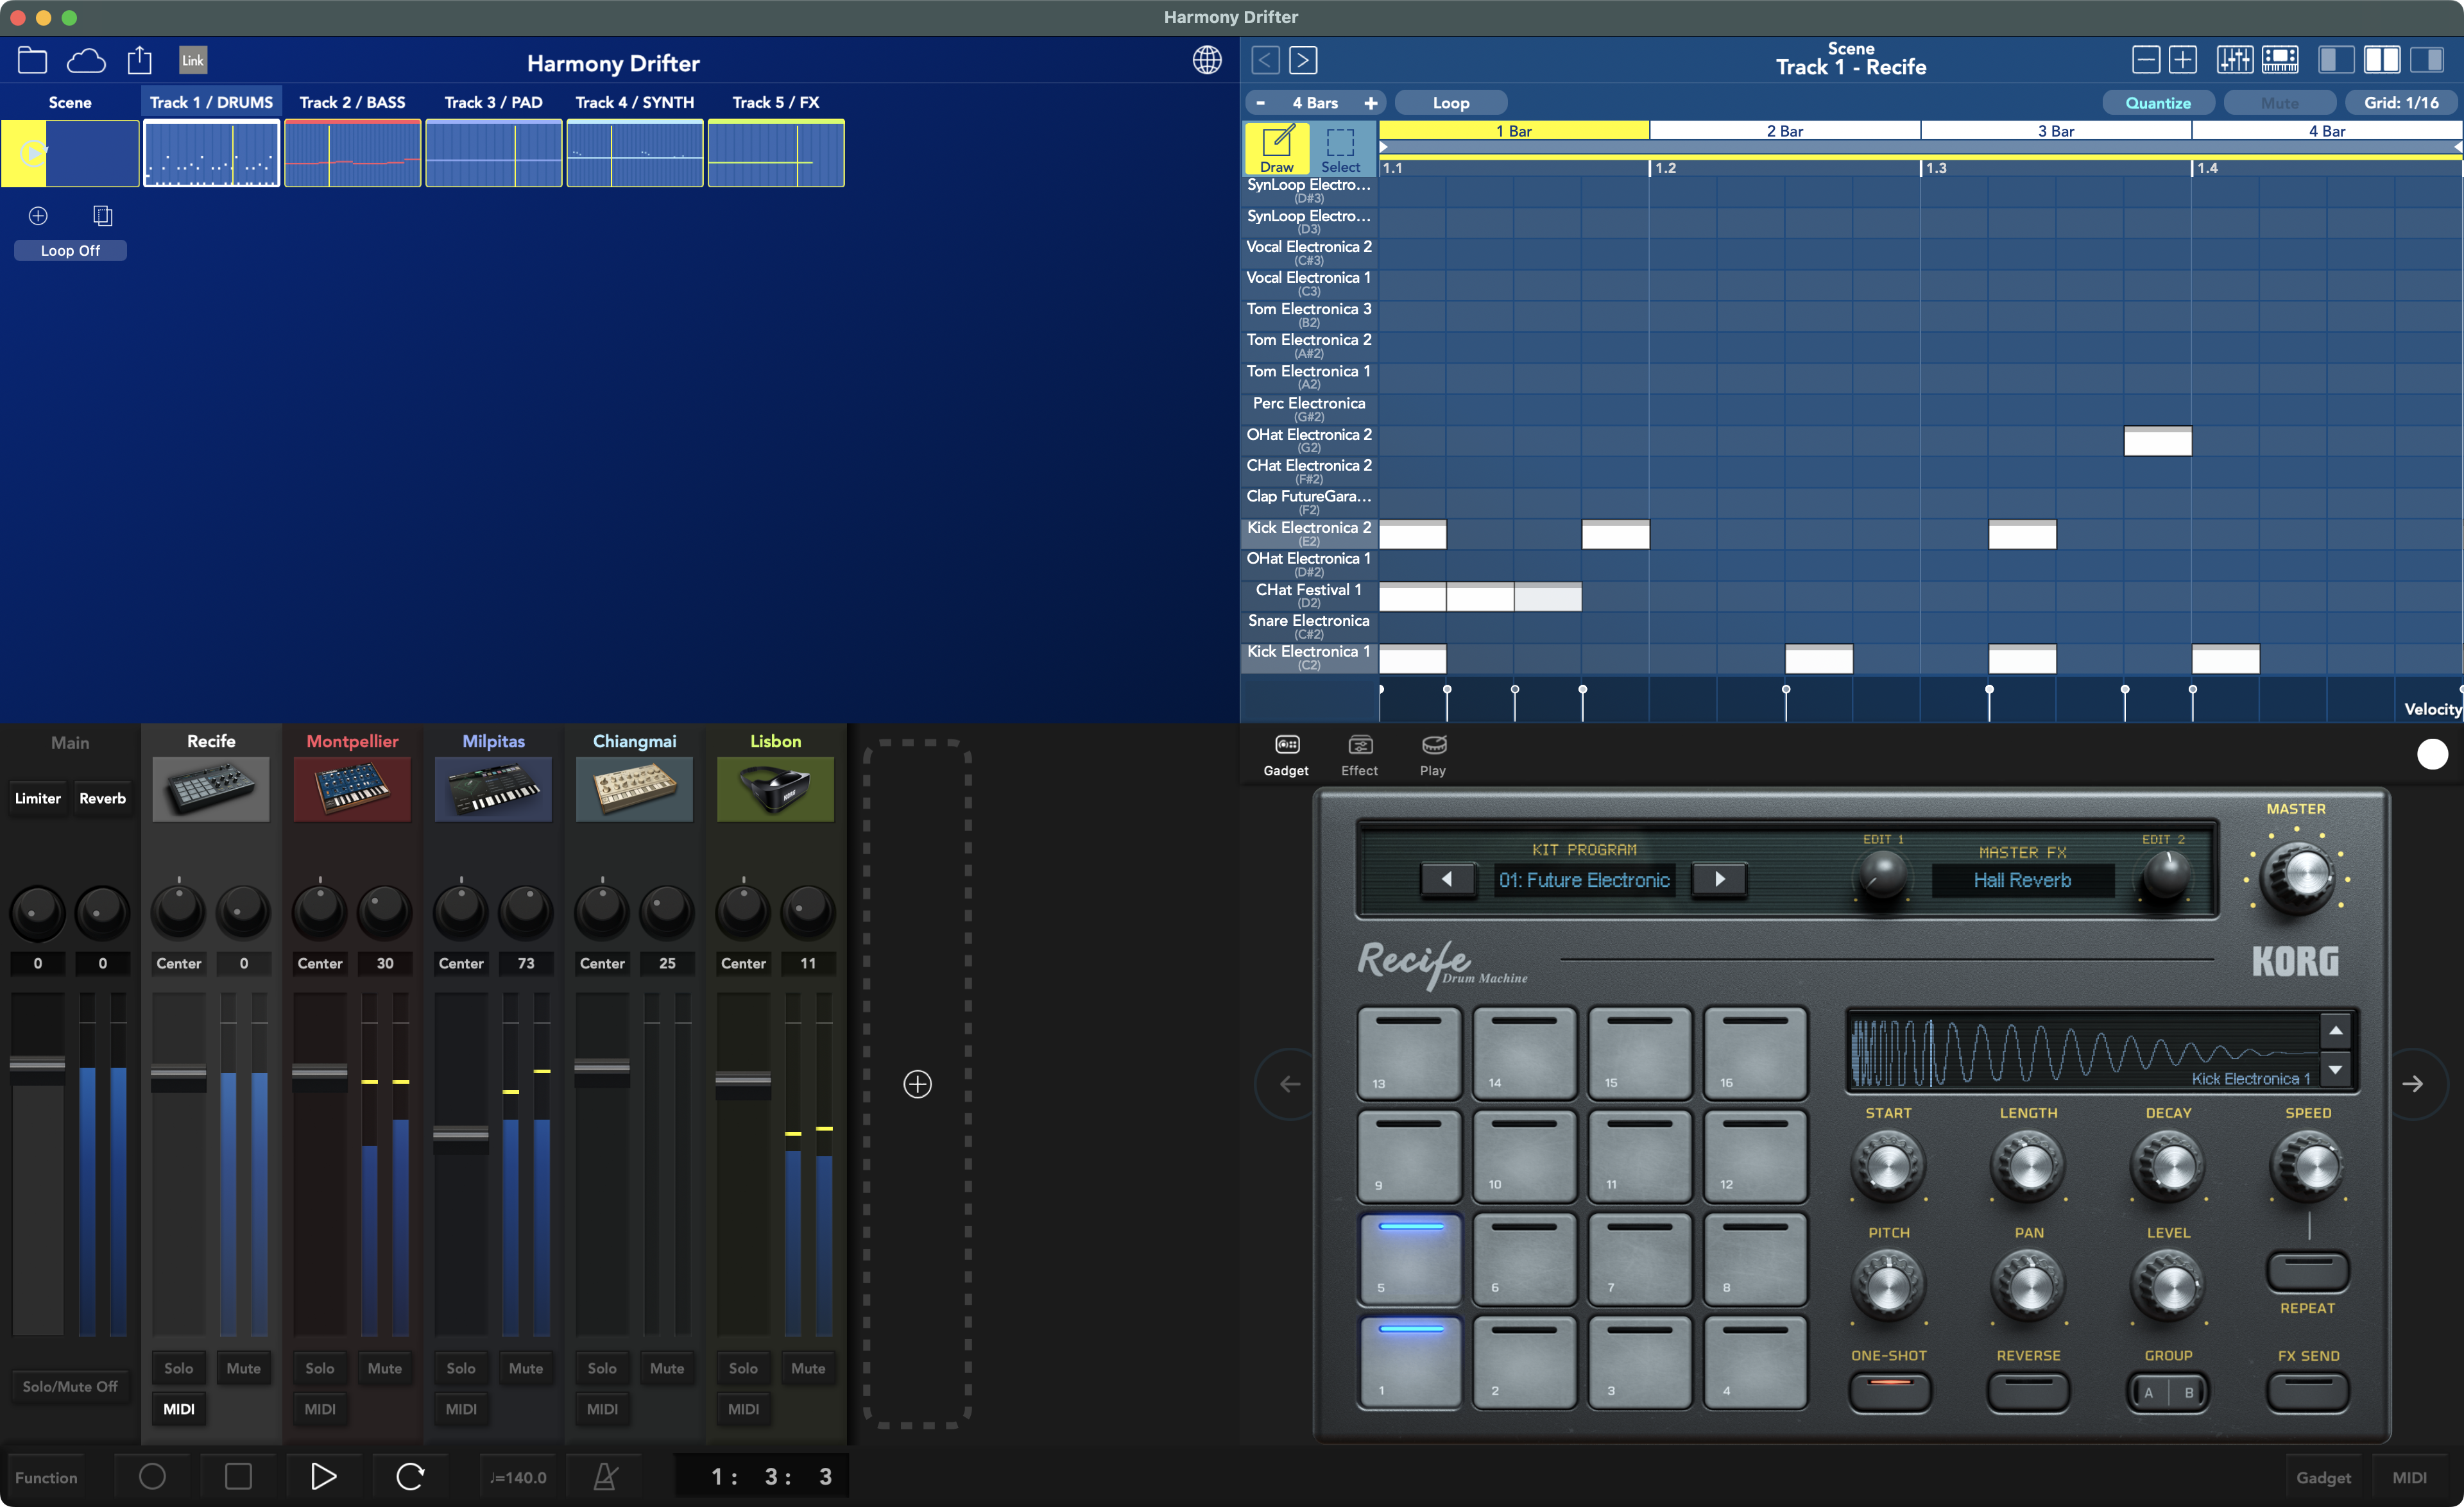
Task: Open Recife gadget thumbnail
Action: [x=211, y=789]
